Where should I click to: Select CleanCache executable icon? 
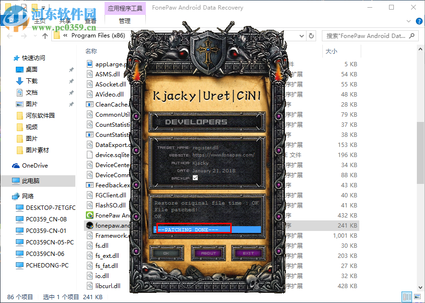point(89,104)
